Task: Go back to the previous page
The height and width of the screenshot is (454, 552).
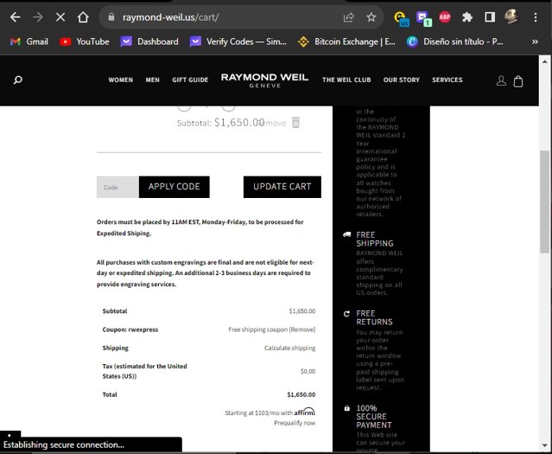Action: [x=16, y=17]
